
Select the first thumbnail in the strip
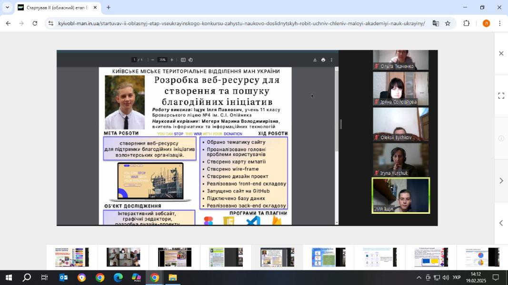point(72,257)
